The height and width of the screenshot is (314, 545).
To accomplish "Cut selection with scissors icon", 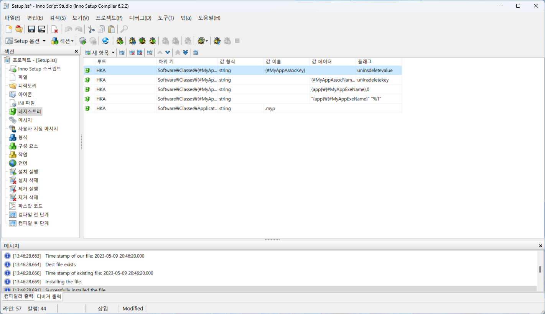I will pyautogui.click(x=91, y=29).
